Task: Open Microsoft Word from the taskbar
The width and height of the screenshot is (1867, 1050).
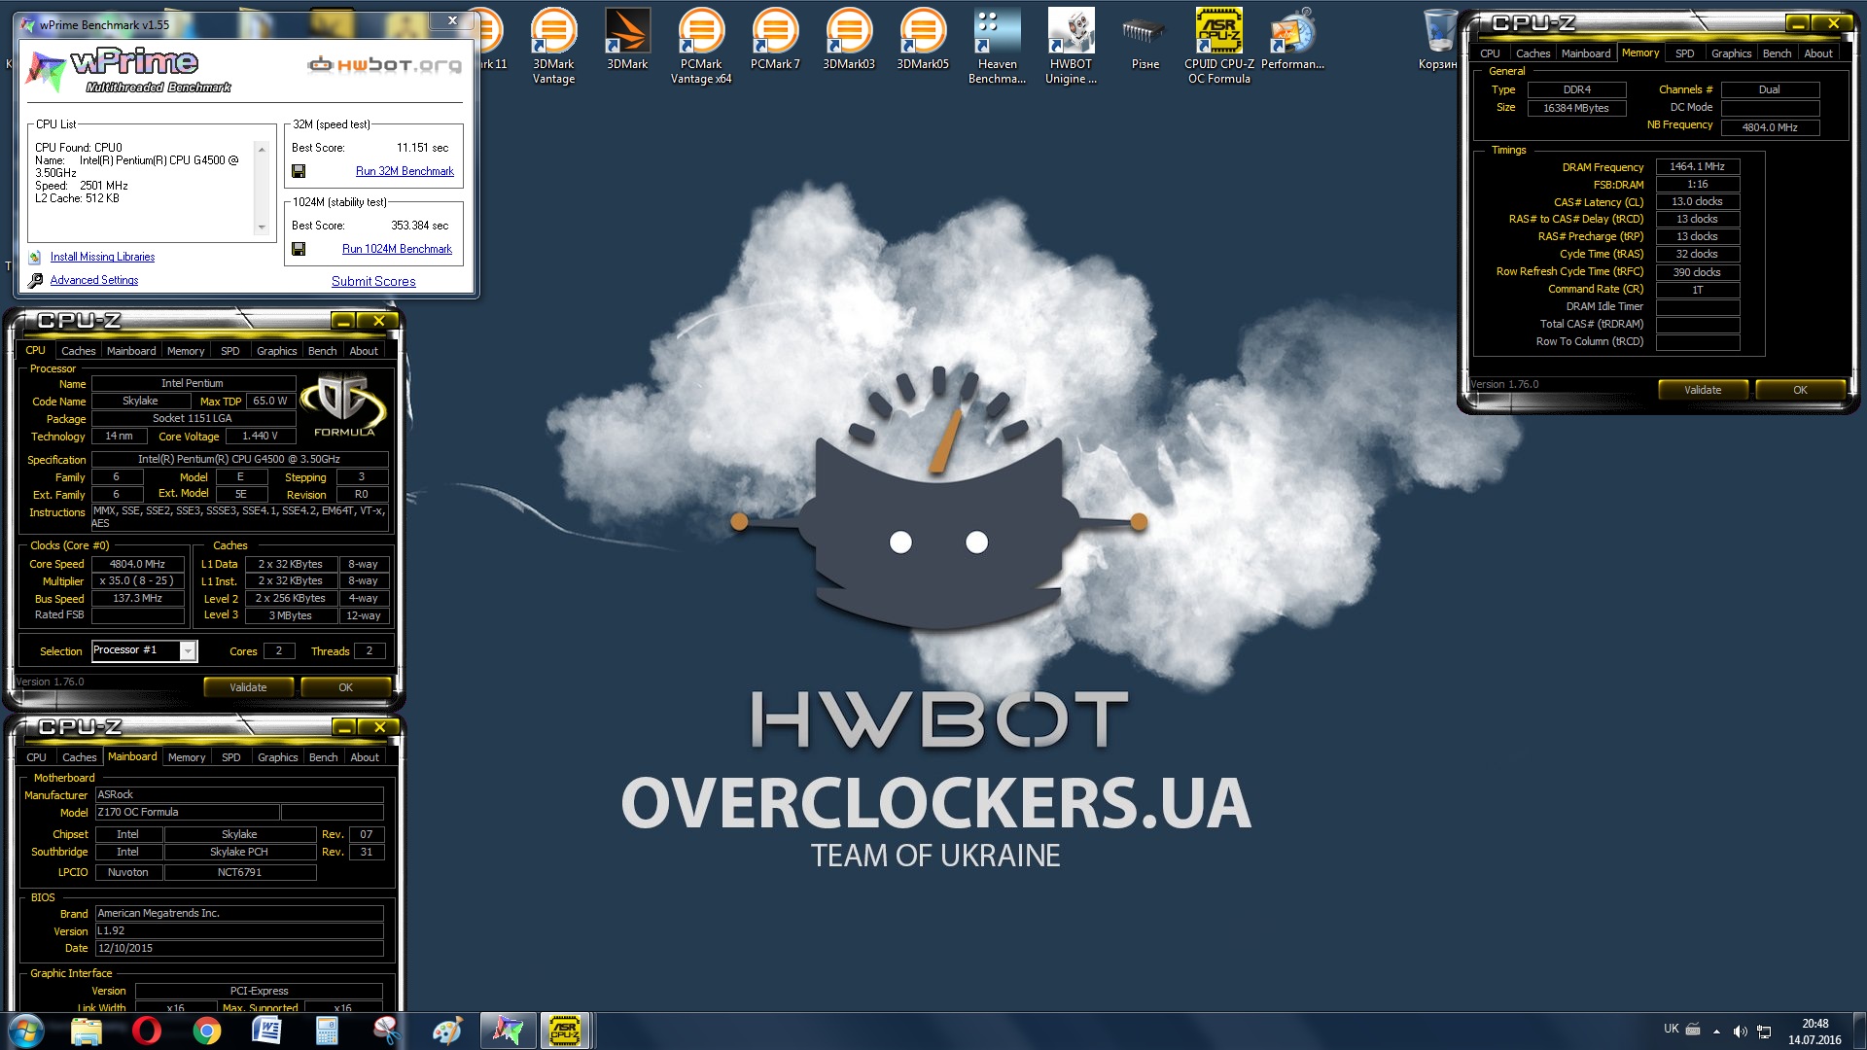Action: 266,1031
